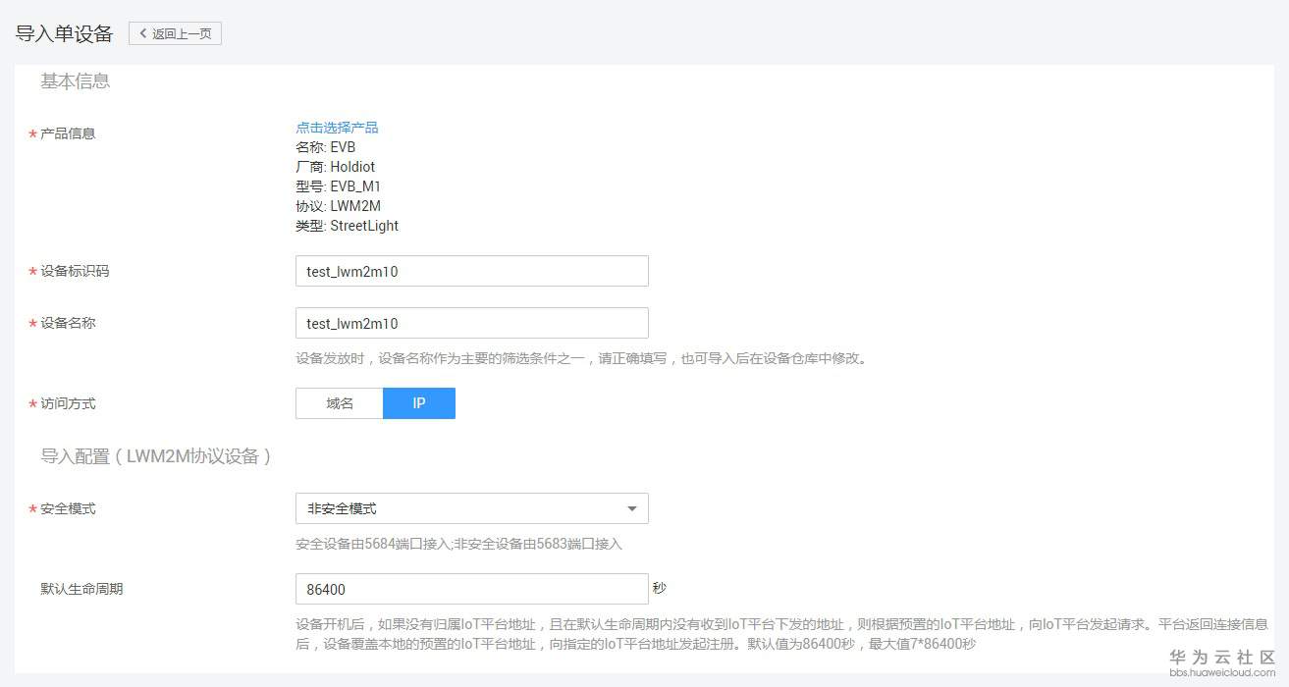This screenshot has height=687, width=1289.
Task: Click the 类型: StreetLight text
Action: tap(347, 226)
